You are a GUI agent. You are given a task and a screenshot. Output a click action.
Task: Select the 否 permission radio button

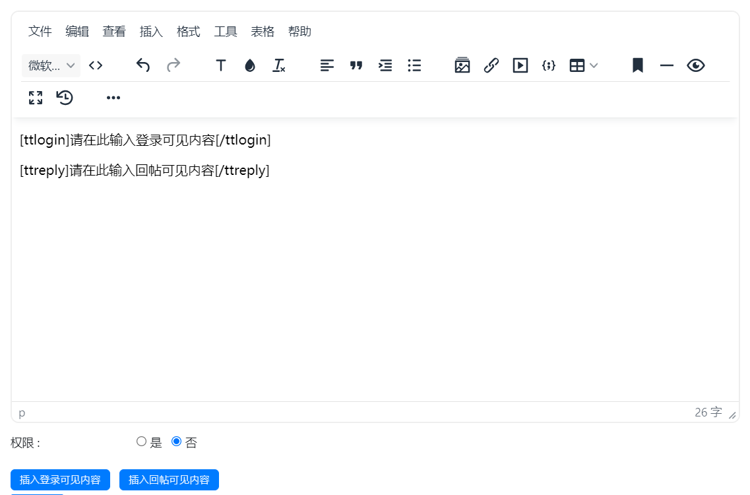point(176,442)
